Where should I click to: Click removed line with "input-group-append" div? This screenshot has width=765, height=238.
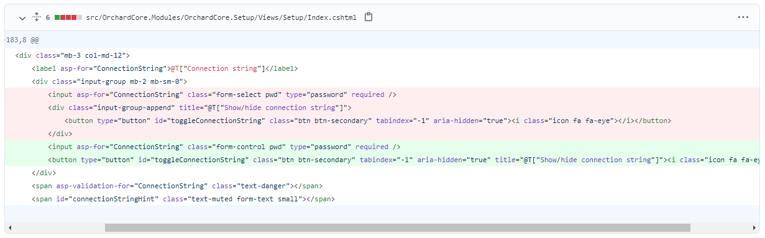tap(382, 108)
